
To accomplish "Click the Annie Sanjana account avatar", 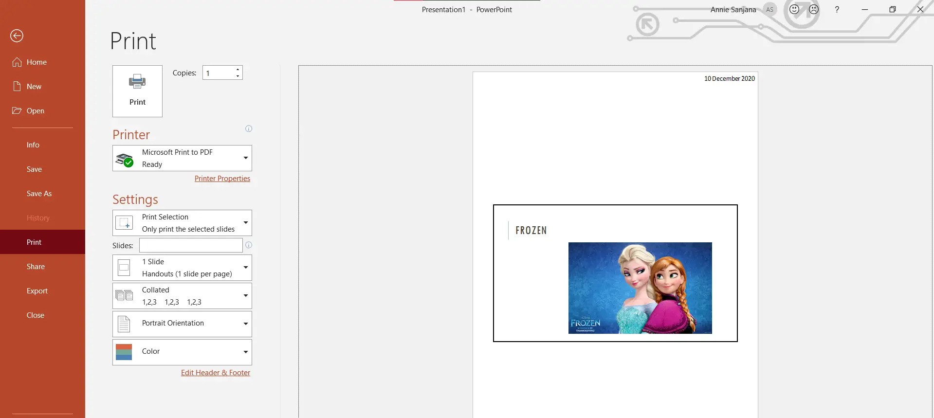I will (x=769, y=9).
